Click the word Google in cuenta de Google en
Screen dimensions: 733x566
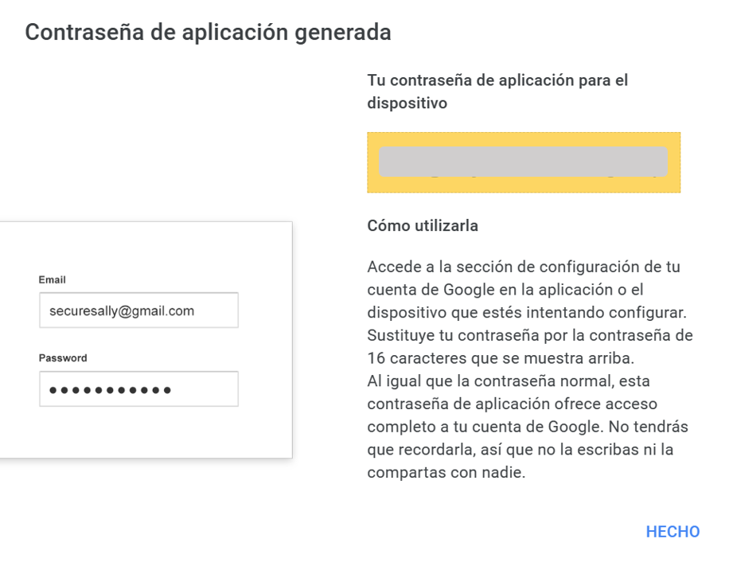pyautogui.click(x=469, y=290)
